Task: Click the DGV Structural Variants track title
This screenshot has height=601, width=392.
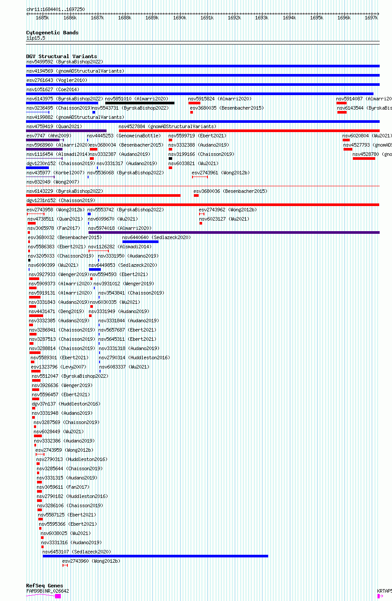Action: (62, 56)
